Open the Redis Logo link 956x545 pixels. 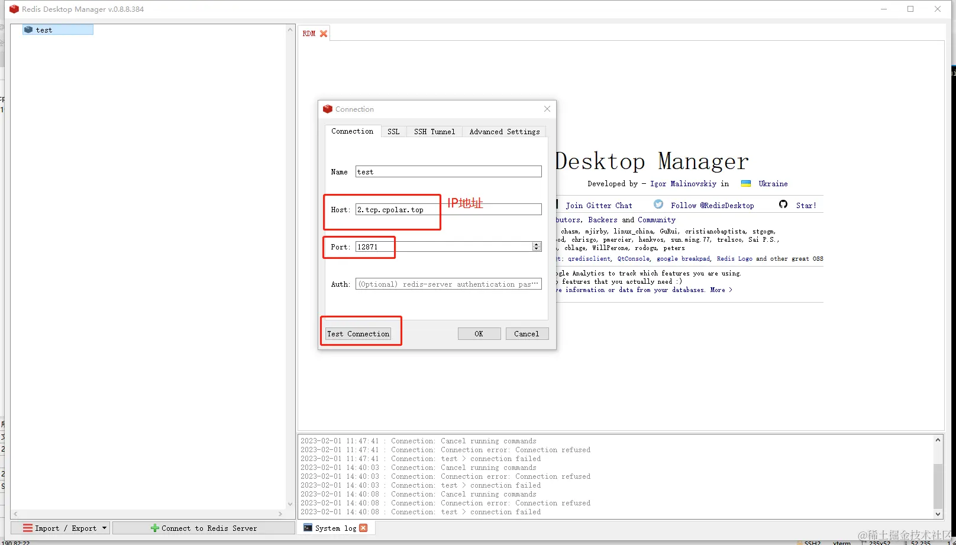coord(735,258)
